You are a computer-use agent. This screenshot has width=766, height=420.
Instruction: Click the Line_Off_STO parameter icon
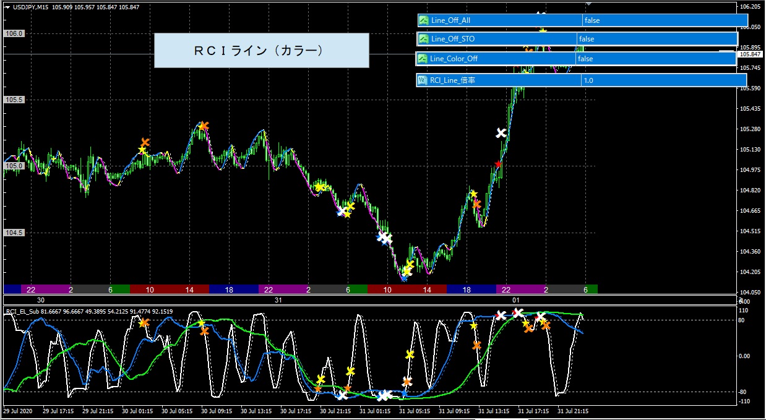424,39
